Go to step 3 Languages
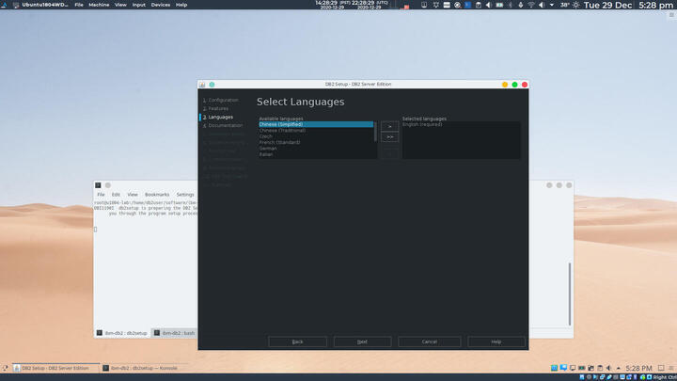The height and width of the screenshot is (381, 677). (x=218, y=117)
